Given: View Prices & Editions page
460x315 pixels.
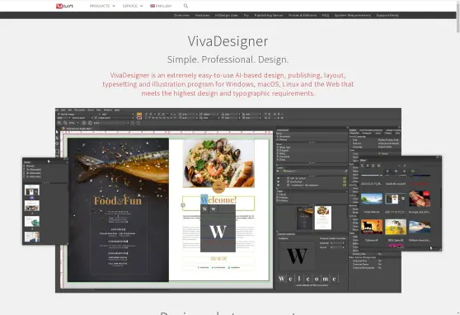Looking at the screenshot, I should [x=303, y=16].
